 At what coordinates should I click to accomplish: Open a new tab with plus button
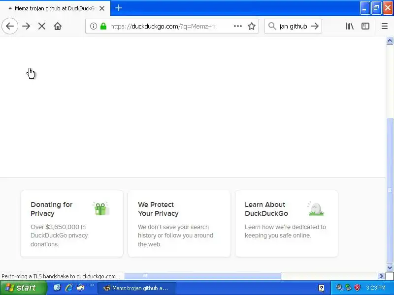point(119,8)
